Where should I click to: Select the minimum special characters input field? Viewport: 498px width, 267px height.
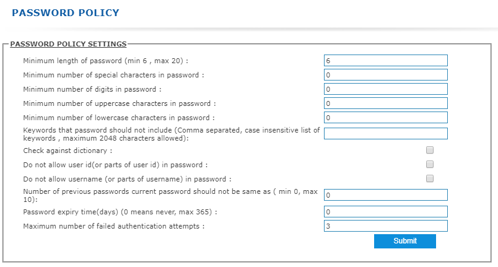385,75
